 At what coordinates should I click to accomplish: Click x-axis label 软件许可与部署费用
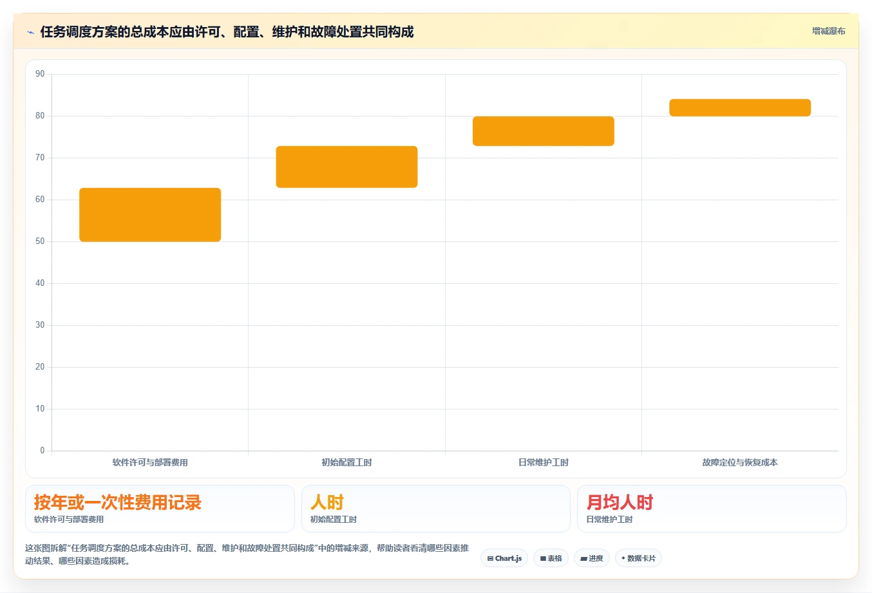[150, 462]
